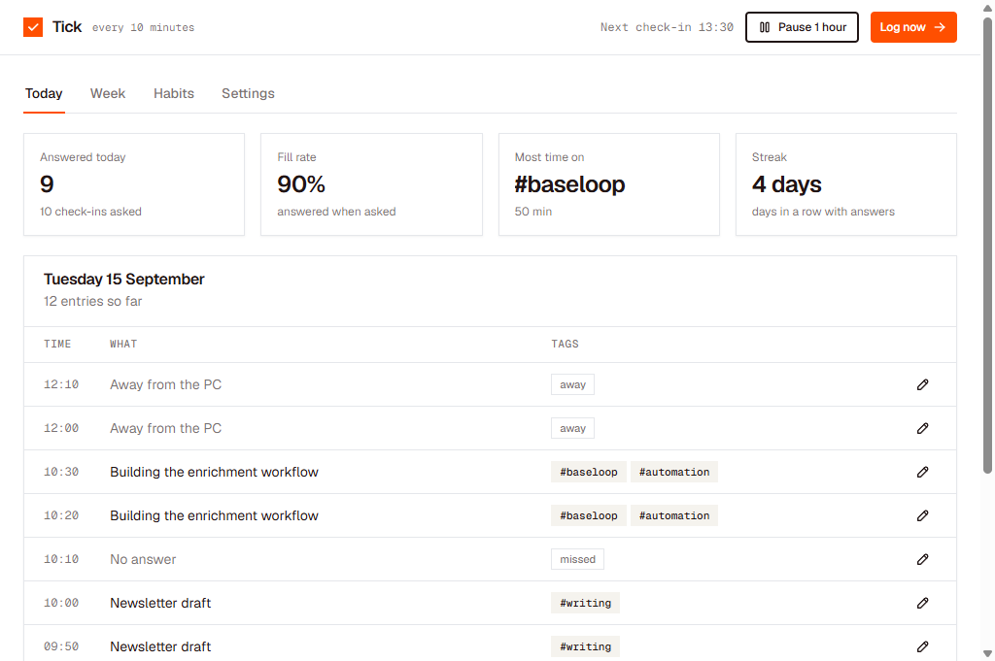Click the Most time on #baseloop card
995x661 pixels.
(609, 184)
